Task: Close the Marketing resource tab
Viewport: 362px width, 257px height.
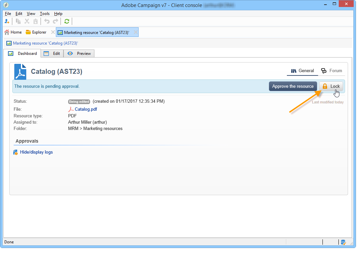Action: [x=136, y=32]
